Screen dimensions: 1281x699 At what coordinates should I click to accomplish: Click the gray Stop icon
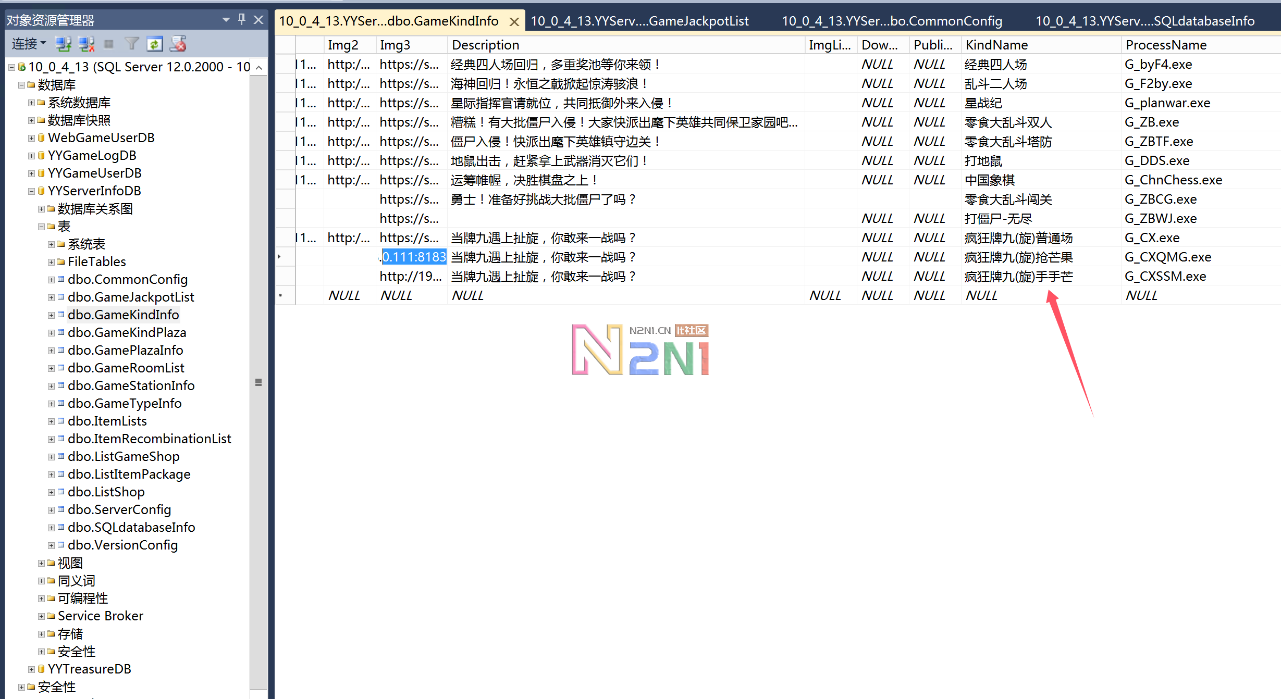coord(109,44)
